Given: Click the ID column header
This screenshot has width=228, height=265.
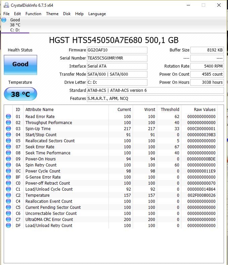Looking at the screenshot, I should pos(18,110).
